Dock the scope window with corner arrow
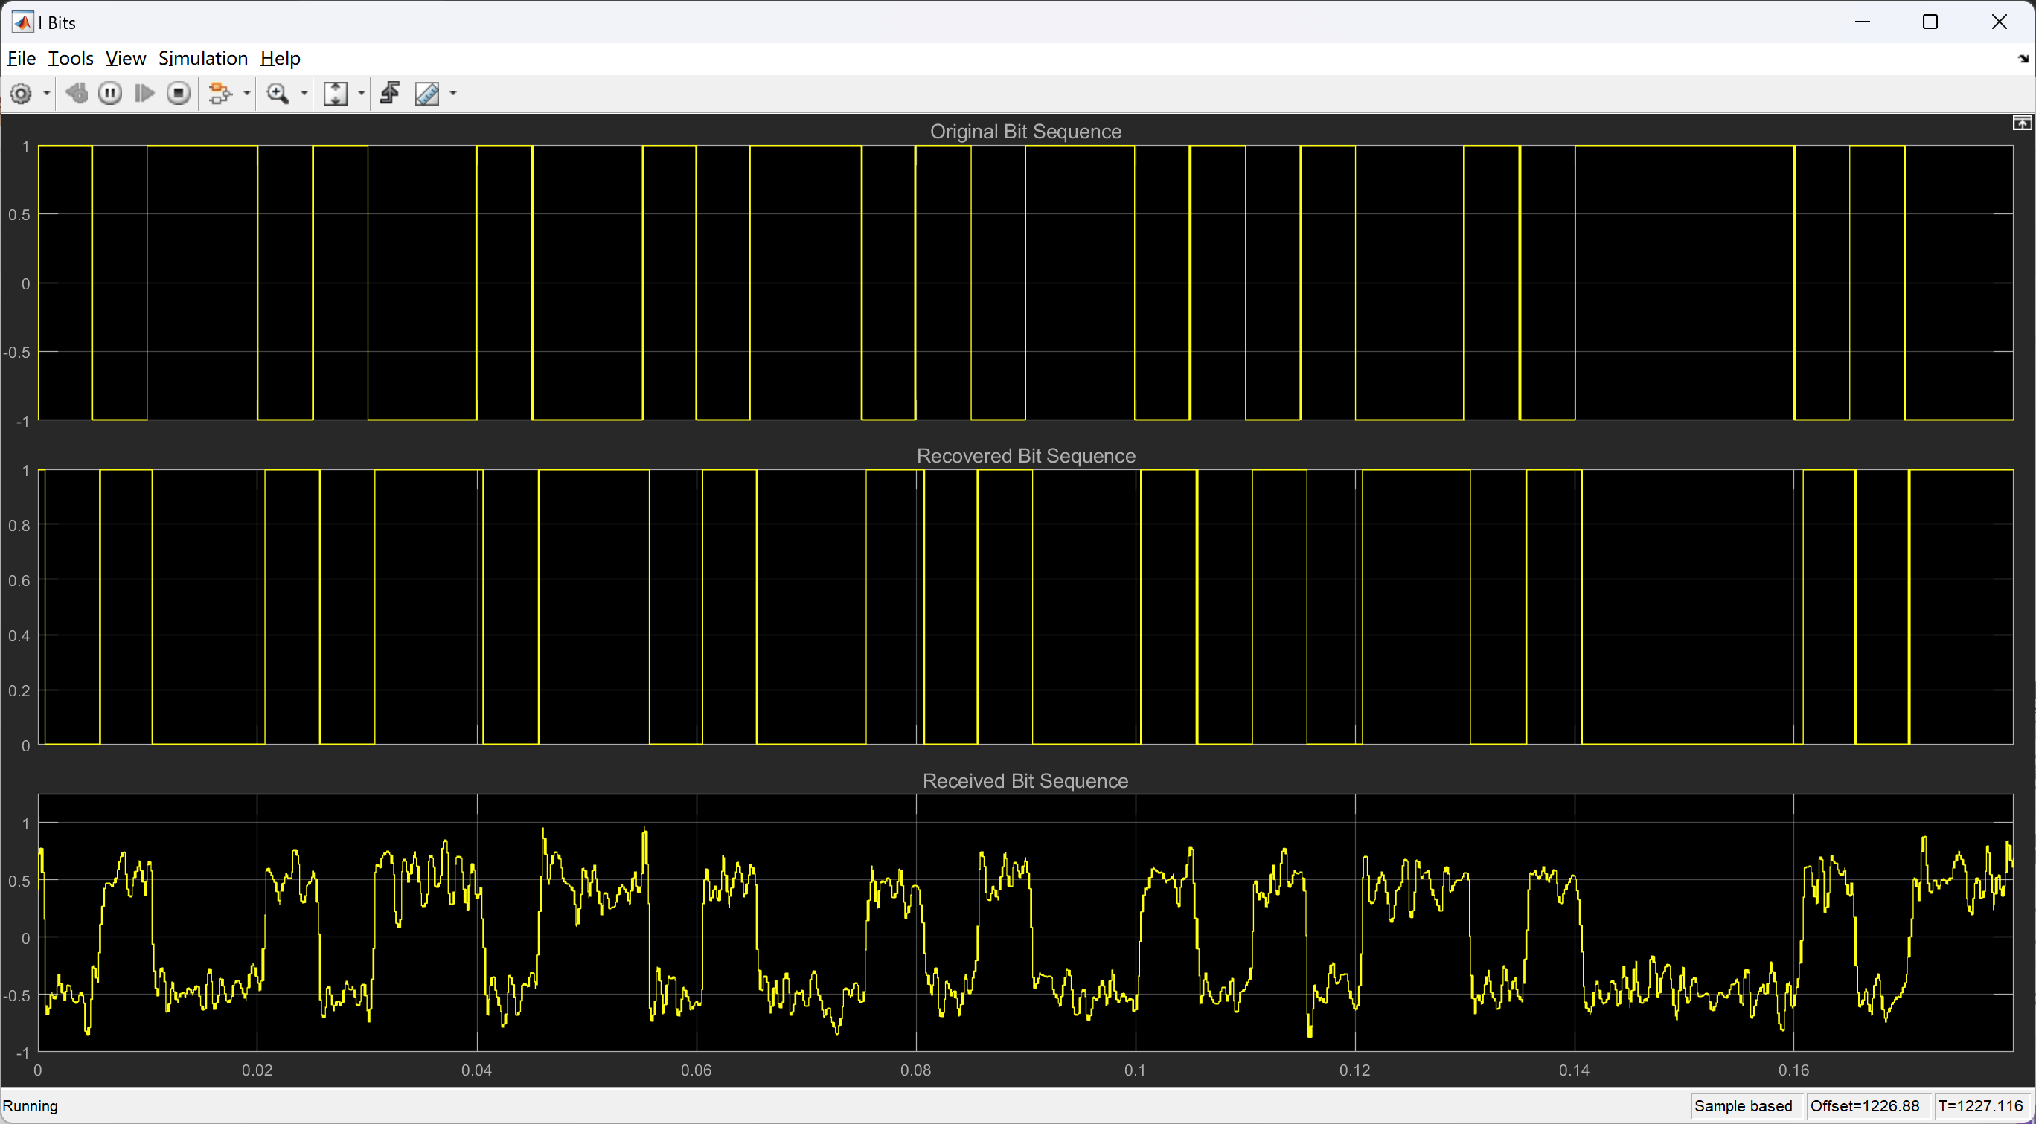 pos(2023,59)
